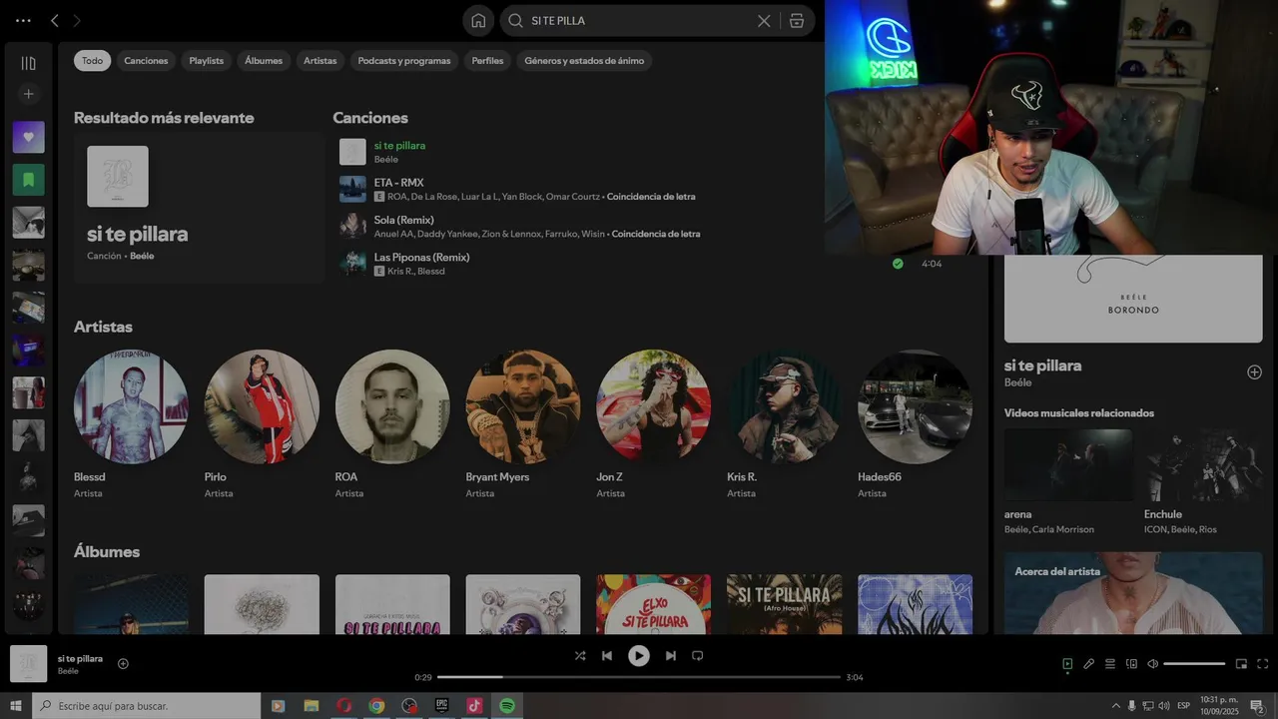Open top result card si te pillara

point(199,208)
